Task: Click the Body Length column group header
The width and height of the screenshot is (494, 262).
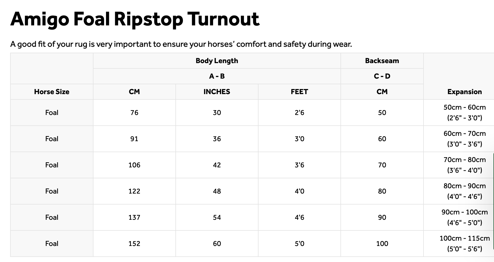Action: coord(217,61)
